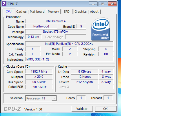Switch to the About tab
The width and height of the screenshot is (178, 133).
[94, 12]
